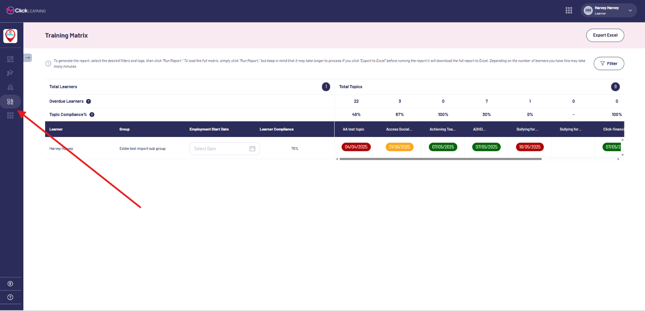This screenshot has width=645, height=311.
Task: Click the 30% topic compliance value
Action: [x=487, y=115]
